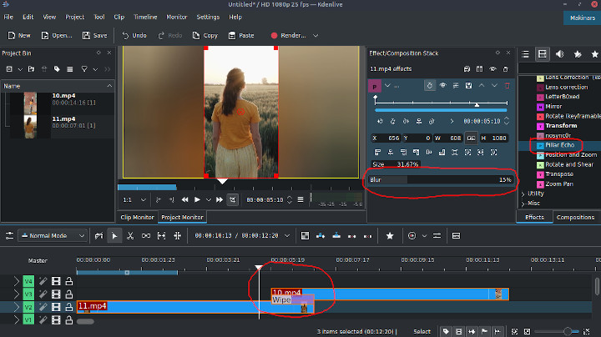Click the Render button
The width and height of the screenshot is (601, 337).
289,36
